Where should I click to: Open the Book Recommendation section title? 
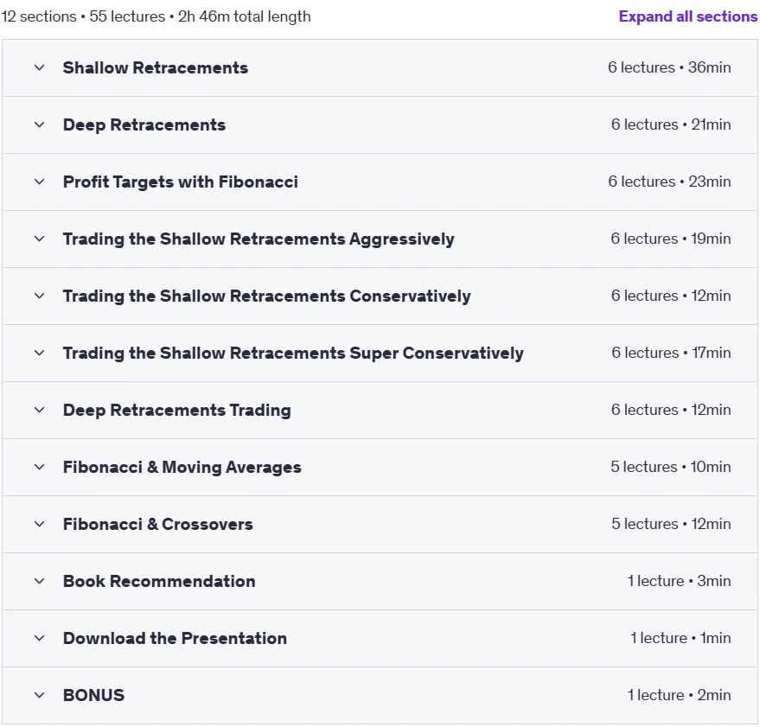159,581
